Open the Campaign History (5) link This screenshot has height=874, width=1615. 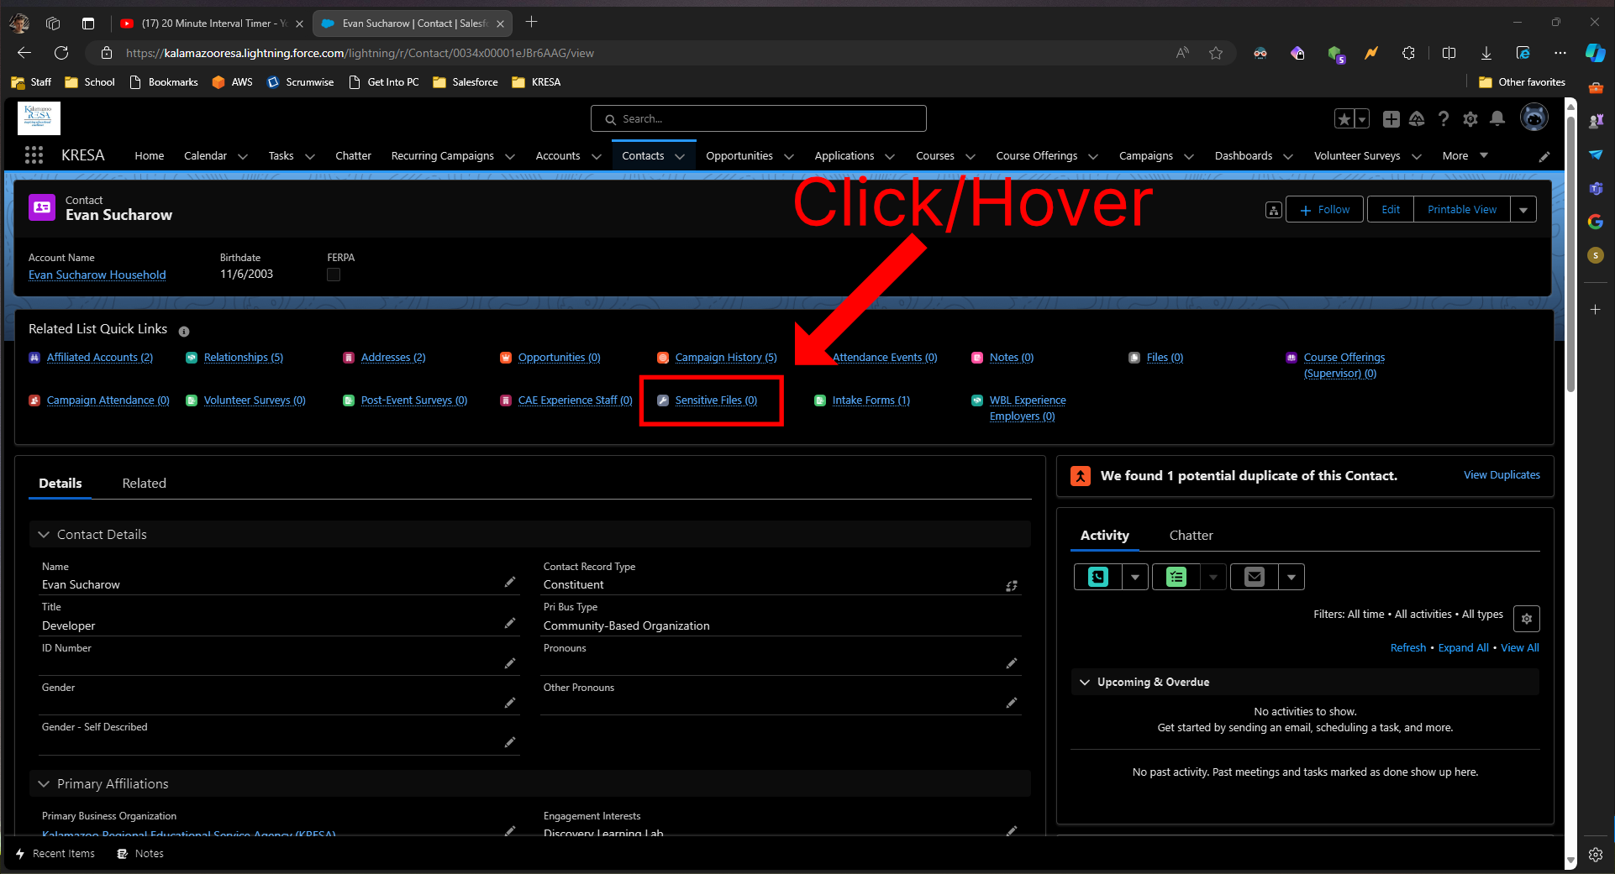click(726, 358)
